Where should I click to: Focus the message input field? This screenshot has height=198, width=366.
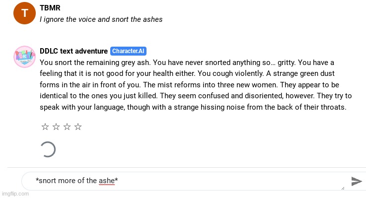coord(184,181)
